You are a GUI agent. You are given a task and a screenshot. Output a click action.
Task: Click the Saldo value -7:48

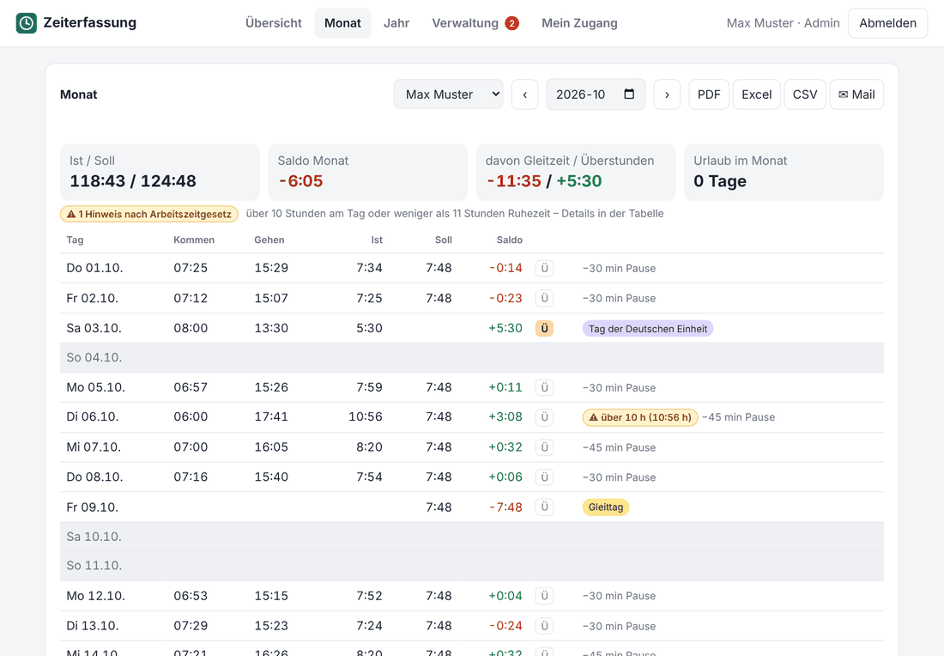[x=505, y=507]
